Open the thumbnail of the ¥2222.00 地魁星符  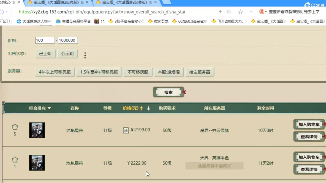tap(37, 163)
